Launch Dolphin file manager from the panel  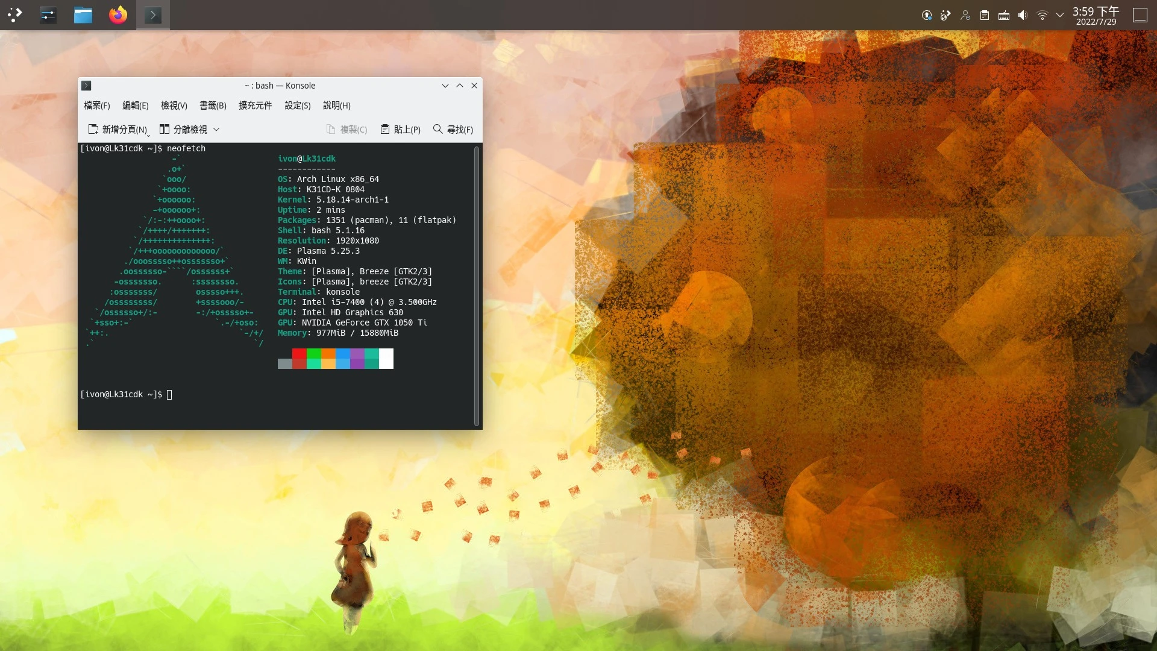coord(83,15)
